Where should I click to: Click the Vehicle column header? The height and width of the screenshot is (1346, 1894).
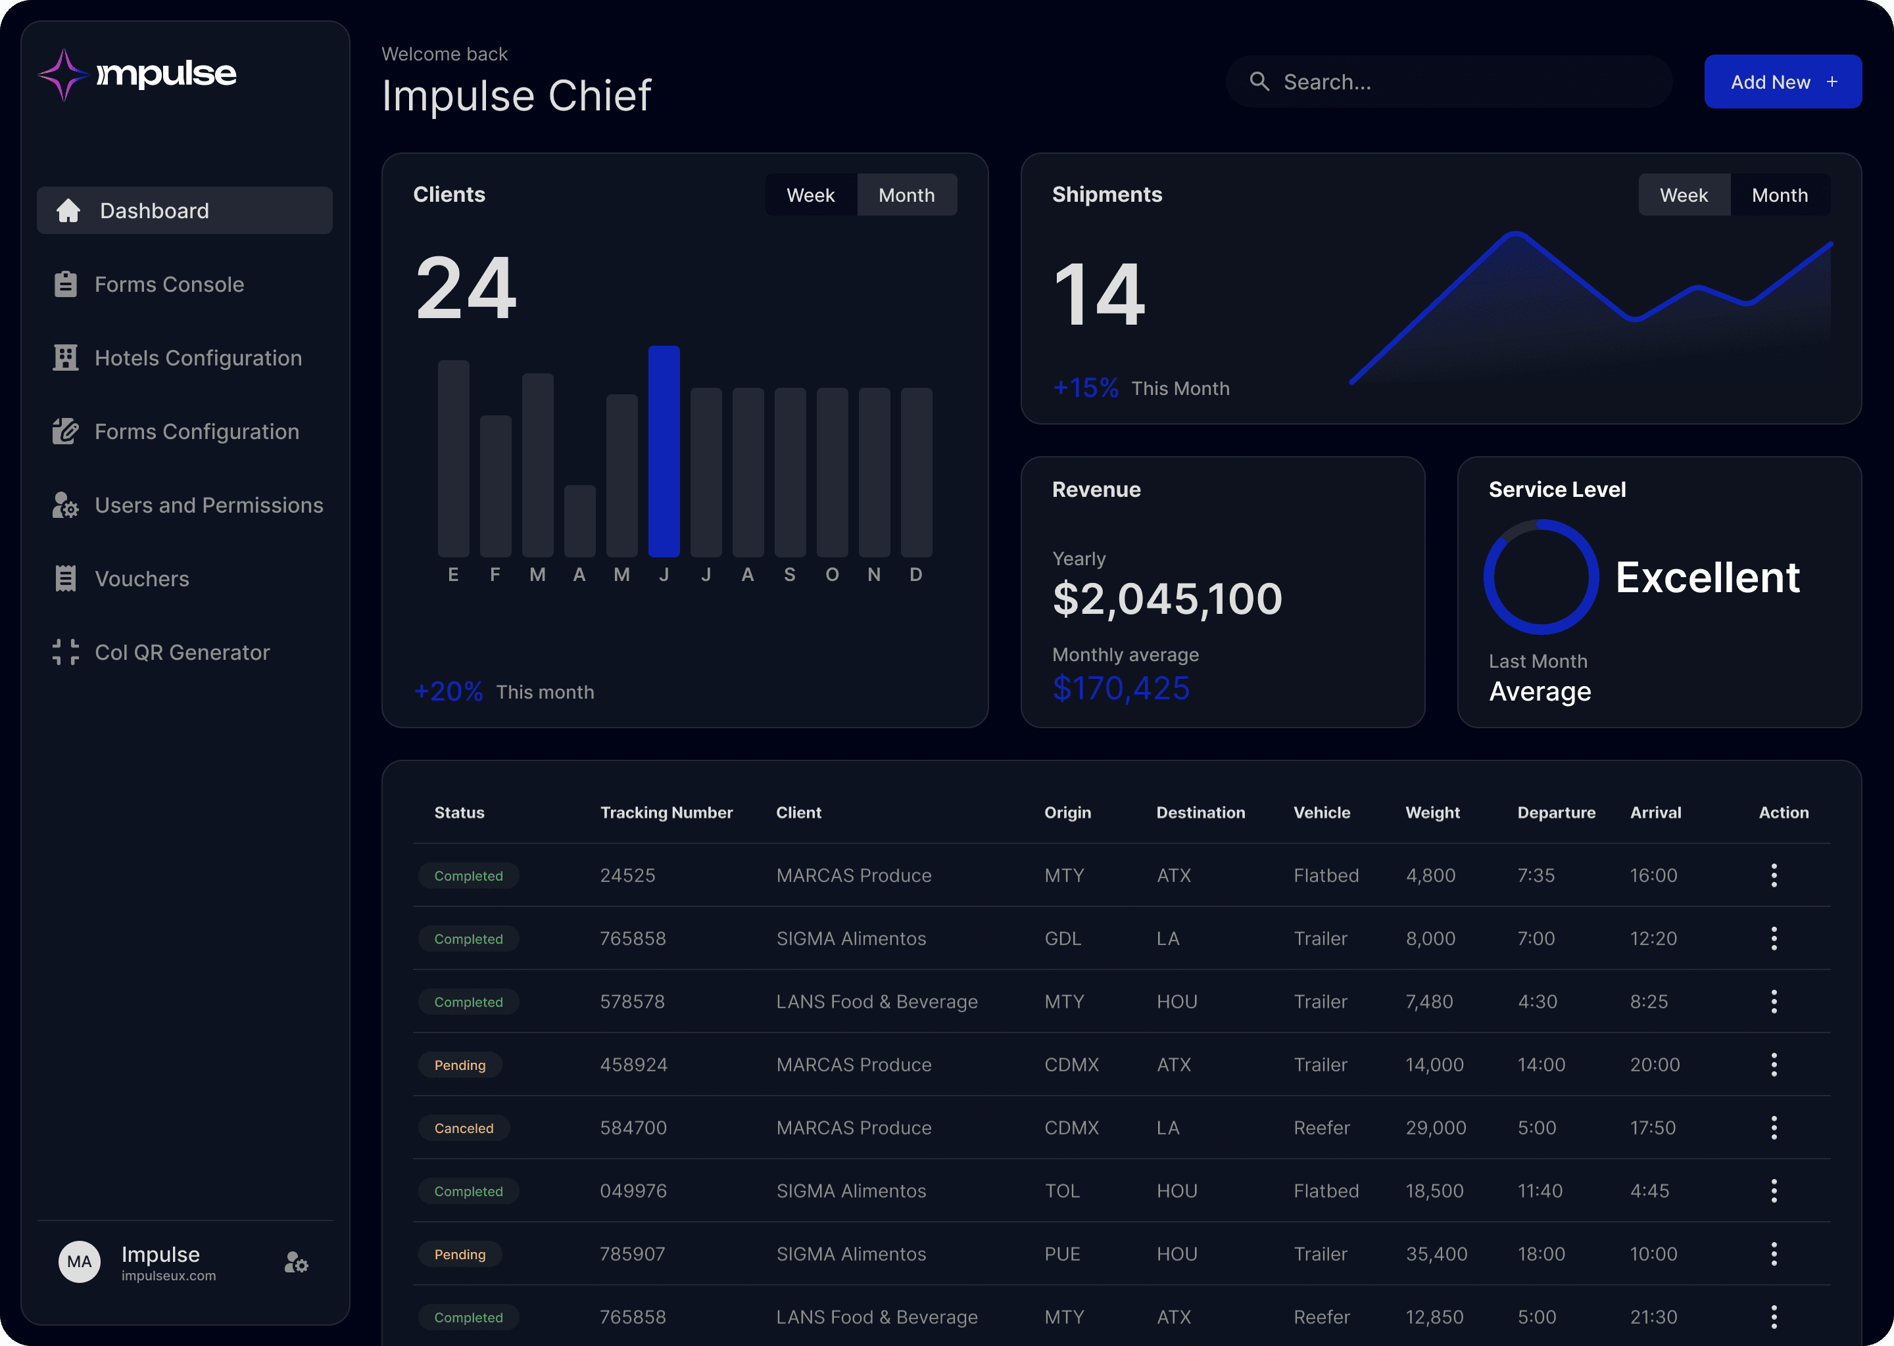(x=1322, y=812)
